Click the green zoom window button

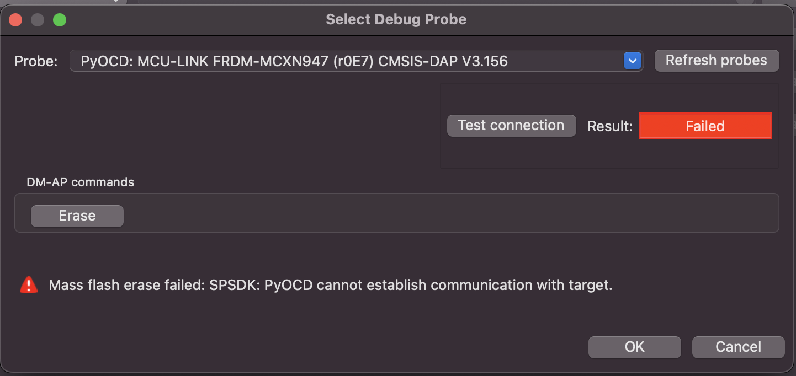60,20
